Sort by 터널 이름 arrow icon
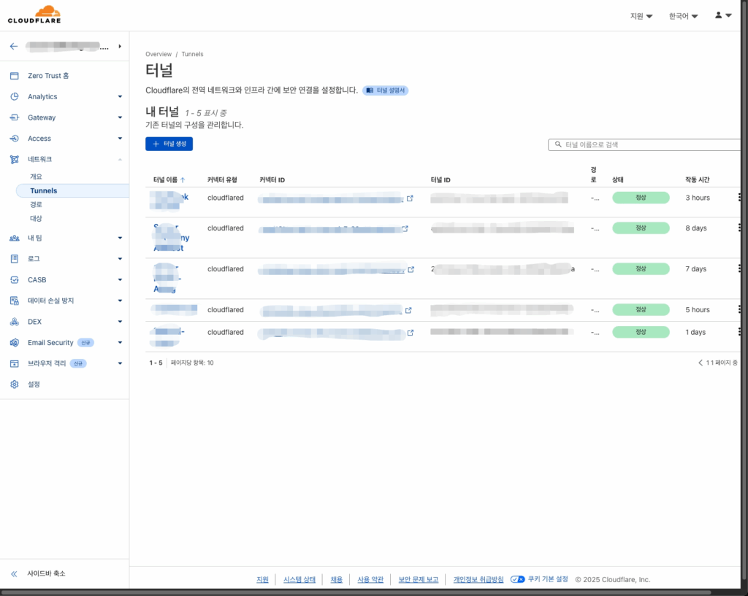 point(183,180)
